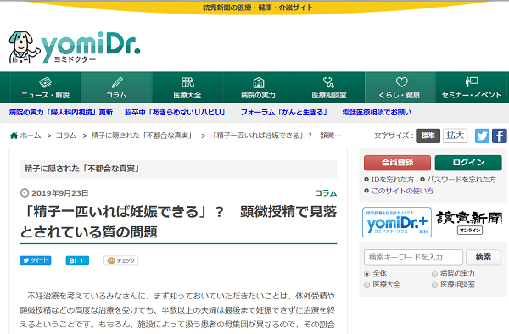The height and width of the screenshot is (334, 509).
Task: Go to ホーム breadcrumb link
Action: pyautogui.click(x=31, y=136)
